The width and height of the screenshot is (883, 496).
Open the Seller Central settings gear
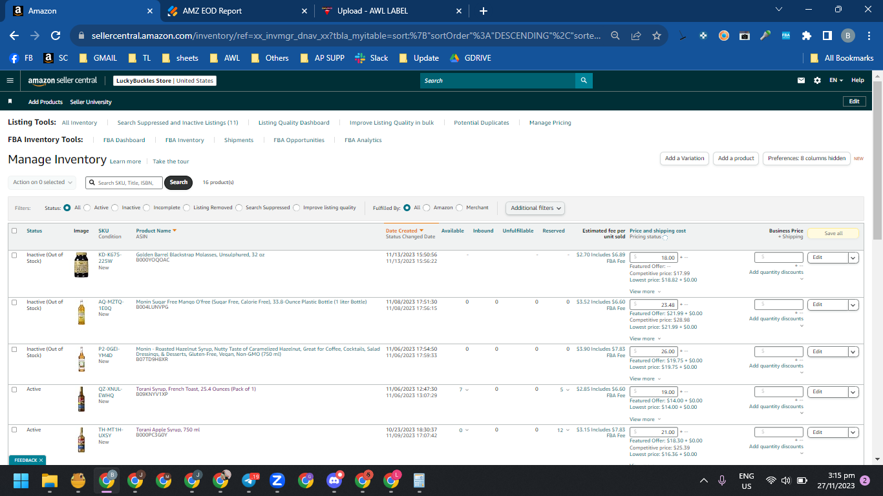(817, 81)
